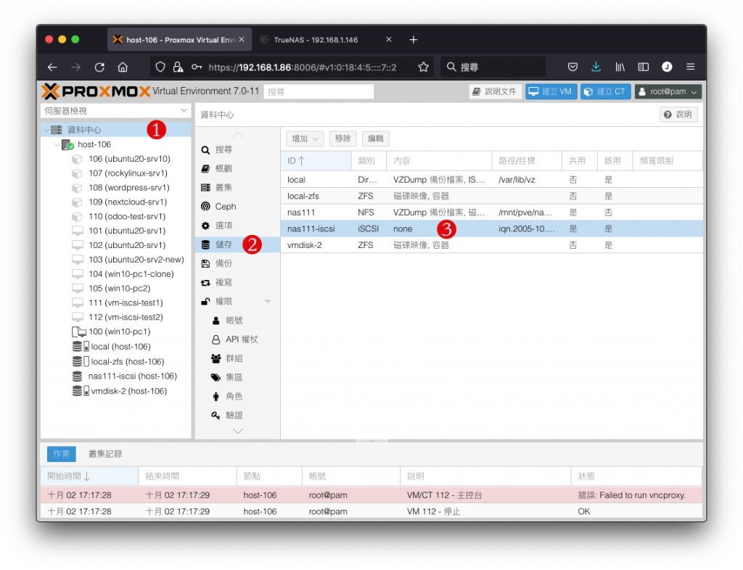Reload the page with the refresh icon
743x570 pixels.
coord(99,67)
